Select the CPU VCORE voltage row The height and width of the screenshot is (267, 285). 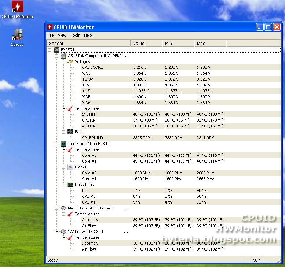pyautogui.click(x=181, y=67)
